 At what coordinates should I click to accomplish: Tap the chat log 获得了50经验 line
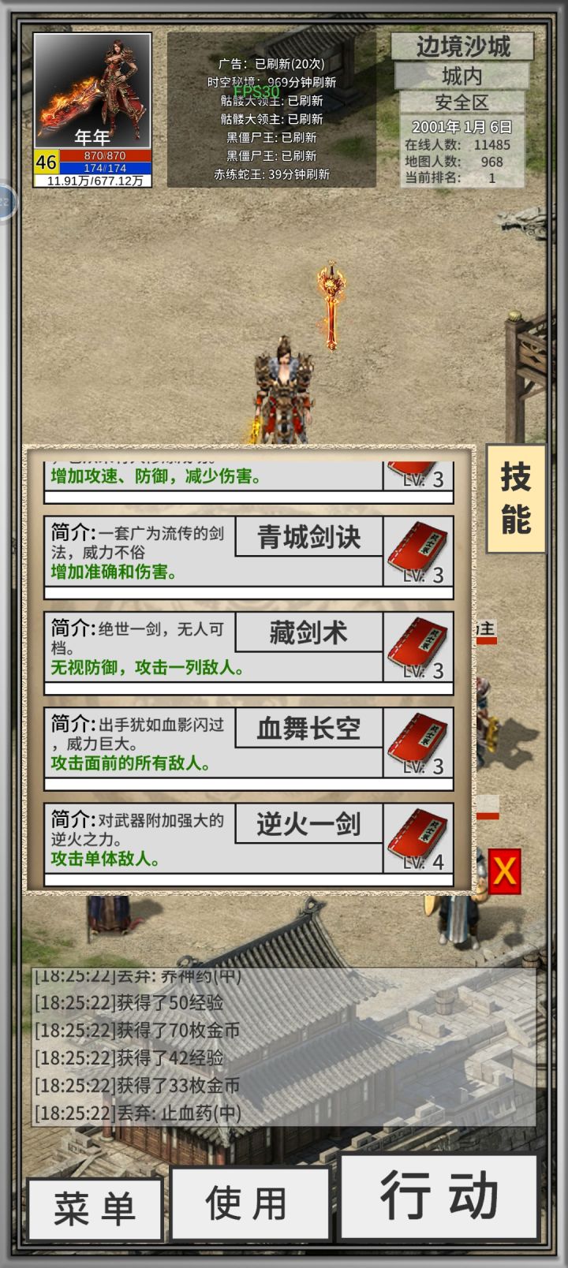[129, 1003]
